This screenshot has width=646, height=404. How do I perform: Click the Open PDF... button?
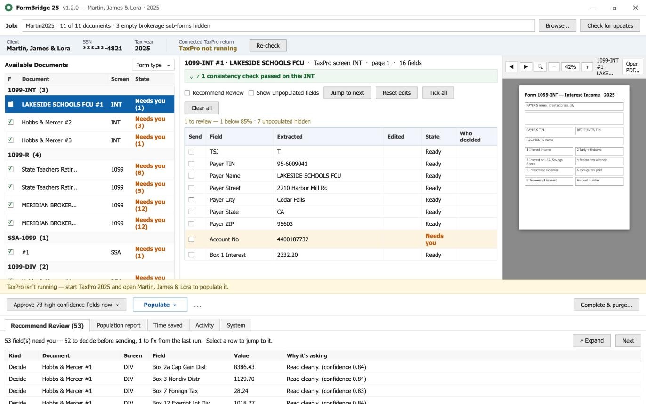(x=632, y=67)
